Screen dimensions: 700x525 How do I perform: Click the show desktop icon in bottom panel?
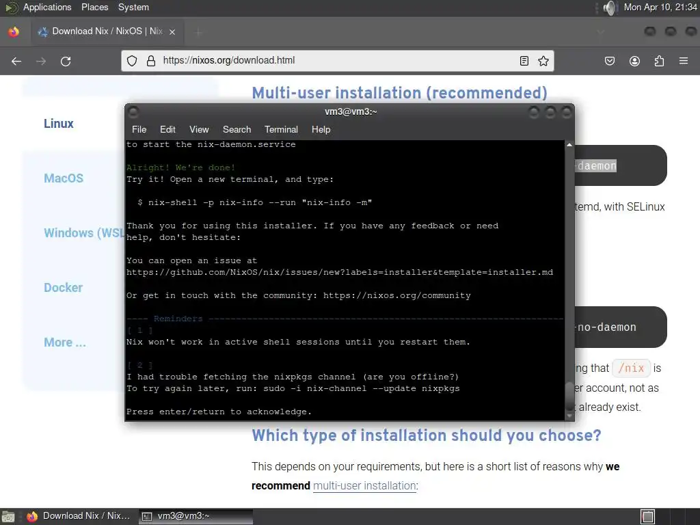tap(8, 517)
